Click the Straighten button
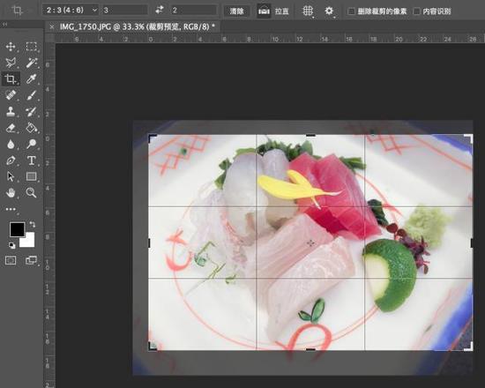485x388 pixels. tap(273, 11)
